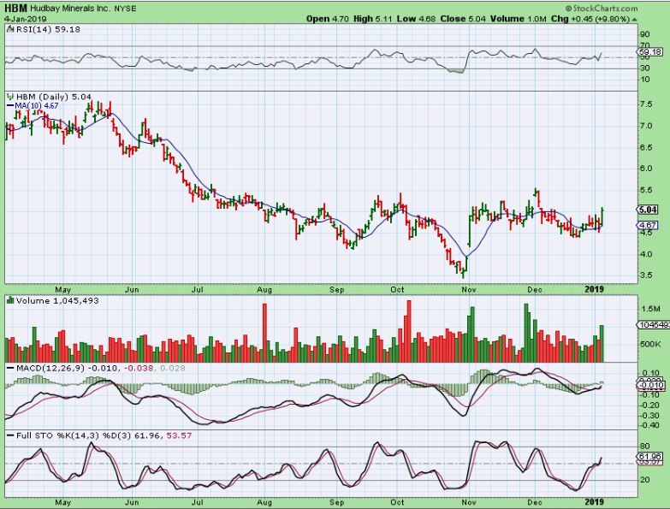
Task: Click the 2019 label under the stochastic panel
Action: (595, 502)
